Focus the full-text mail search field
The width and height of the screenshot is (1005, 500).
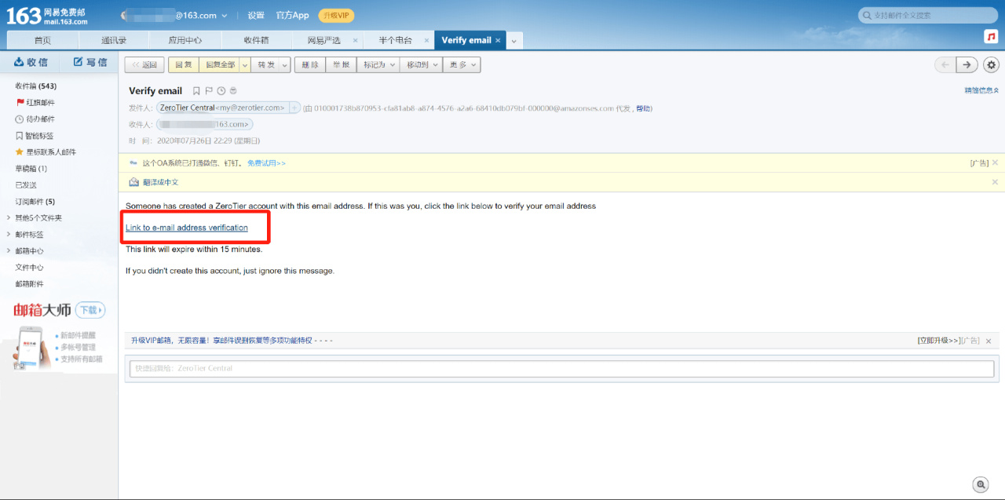point(929,16)
